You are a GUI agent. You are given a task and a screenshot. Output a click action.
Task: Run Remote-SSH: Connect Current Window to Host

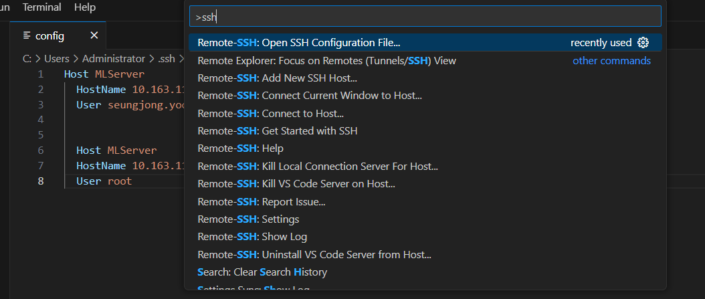pos(425,96)
